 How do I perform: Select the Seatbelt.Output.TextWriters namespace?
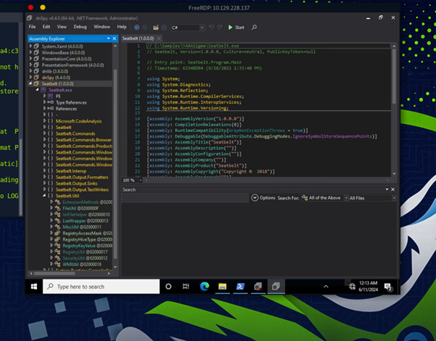pyautogui.click(x=83, y=189)
